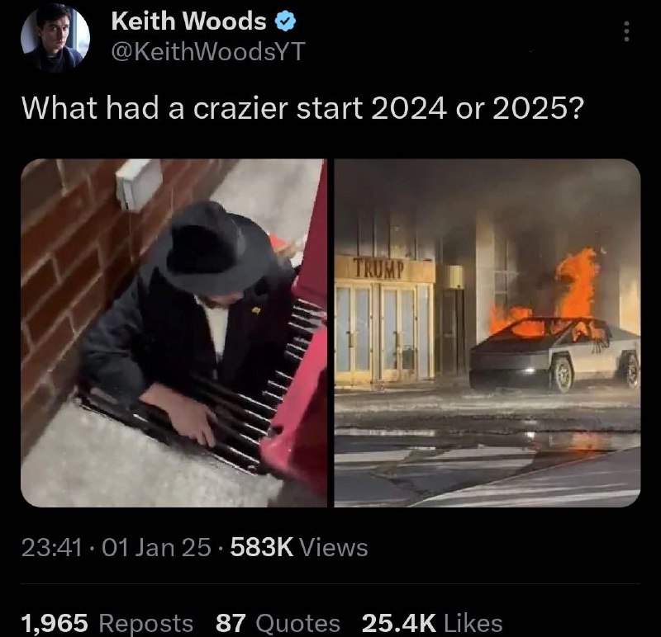Click the 583K Views counter
This screenshot has width=661, height=637.
[x=299, y=547]
